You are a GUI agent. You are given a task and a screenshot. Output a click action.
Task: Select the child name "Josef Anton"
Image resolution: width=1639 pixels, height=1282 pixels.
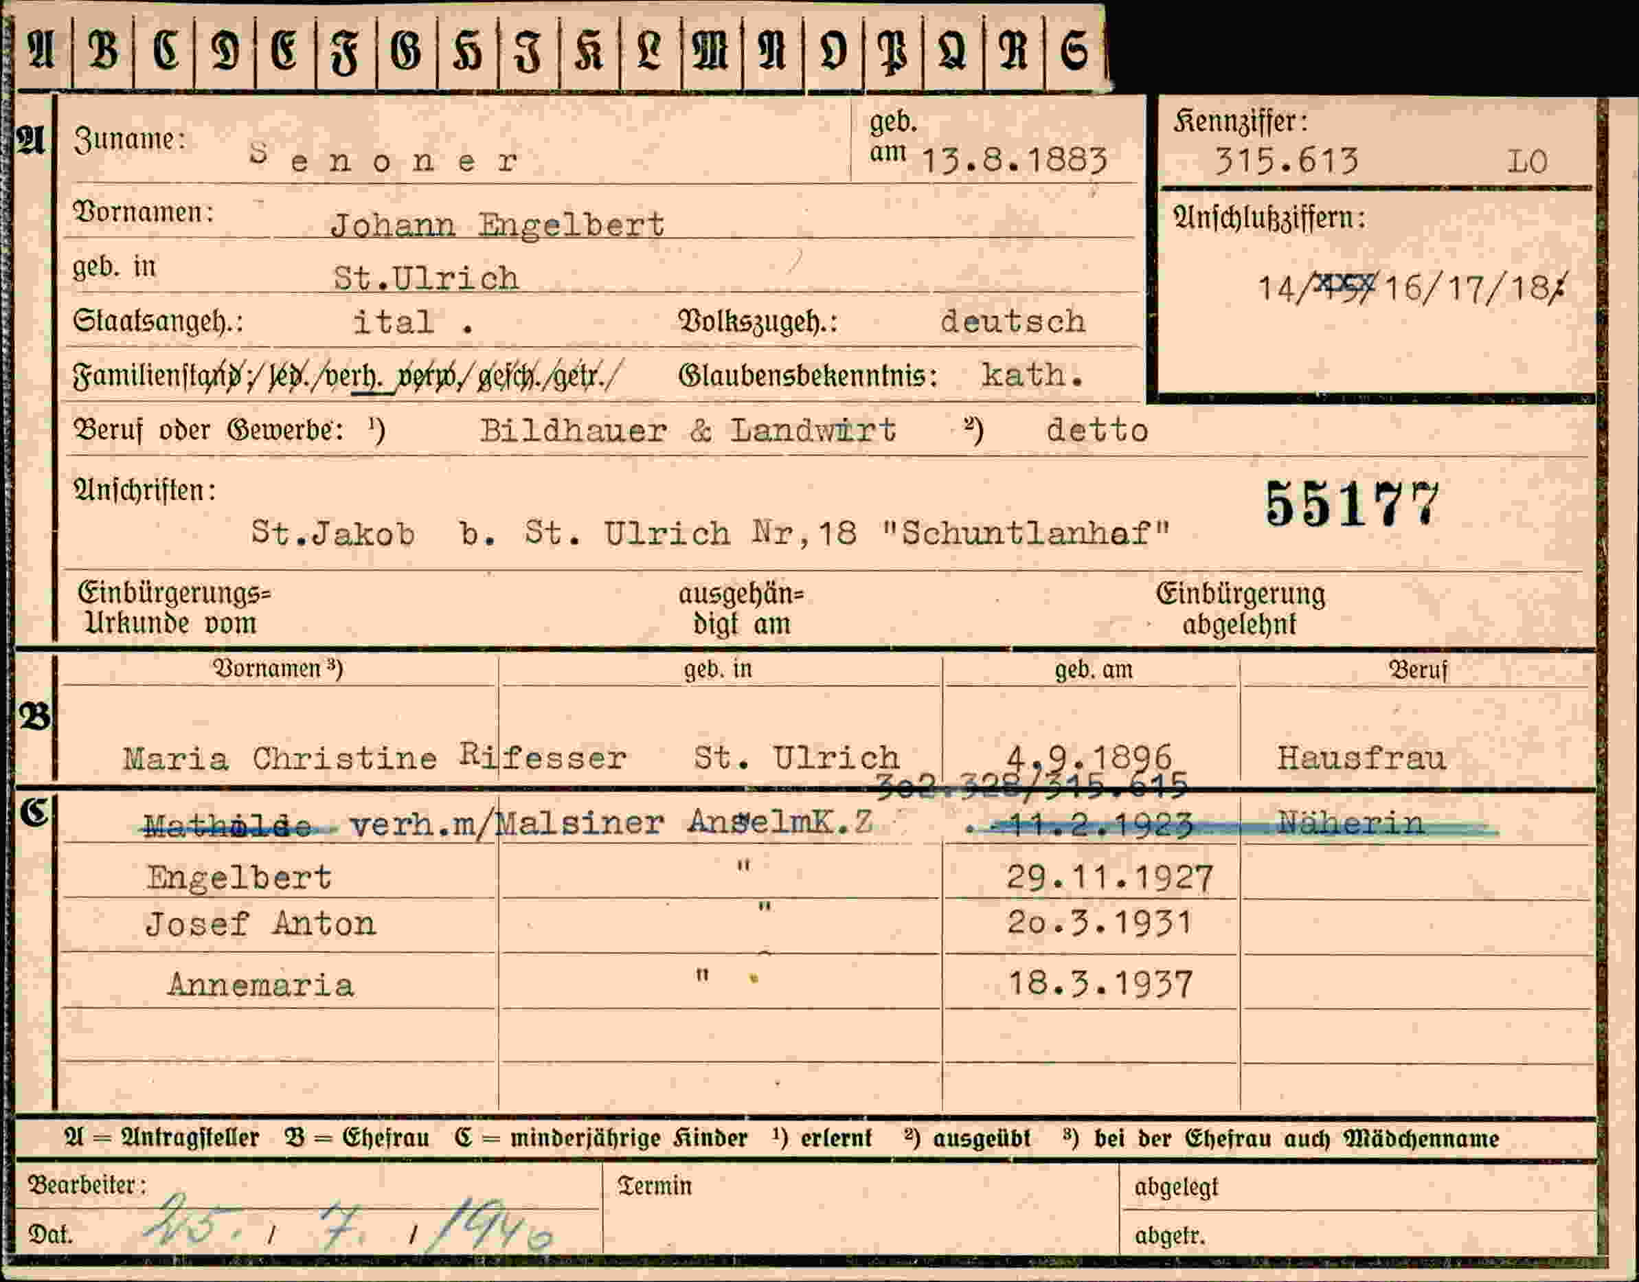click(261, 923)
